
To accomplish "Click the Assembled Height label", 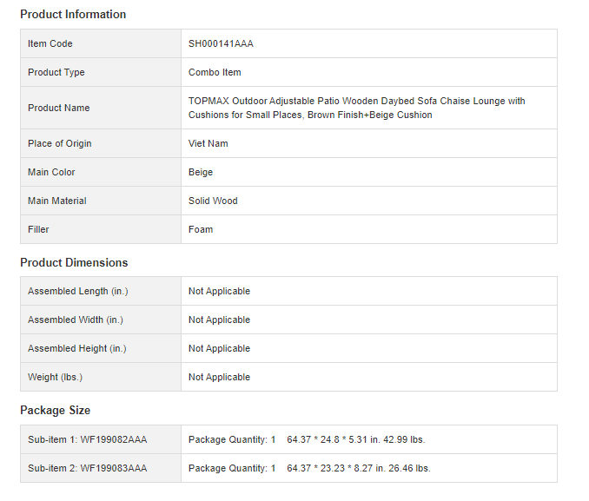I will click(76, 348).
